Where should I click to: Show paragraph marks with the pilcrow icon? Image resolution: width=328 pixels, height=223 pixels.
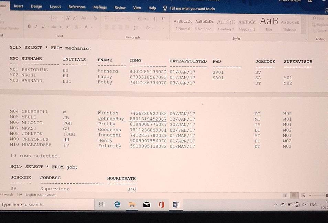pos(163,19)
